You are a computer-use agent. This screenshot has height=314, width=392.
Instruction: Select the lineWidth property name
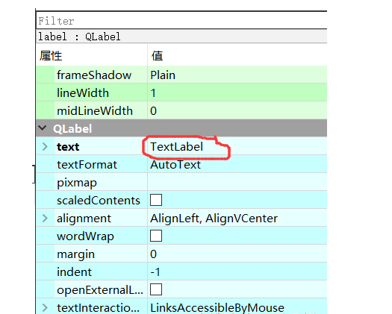(83, 93)
